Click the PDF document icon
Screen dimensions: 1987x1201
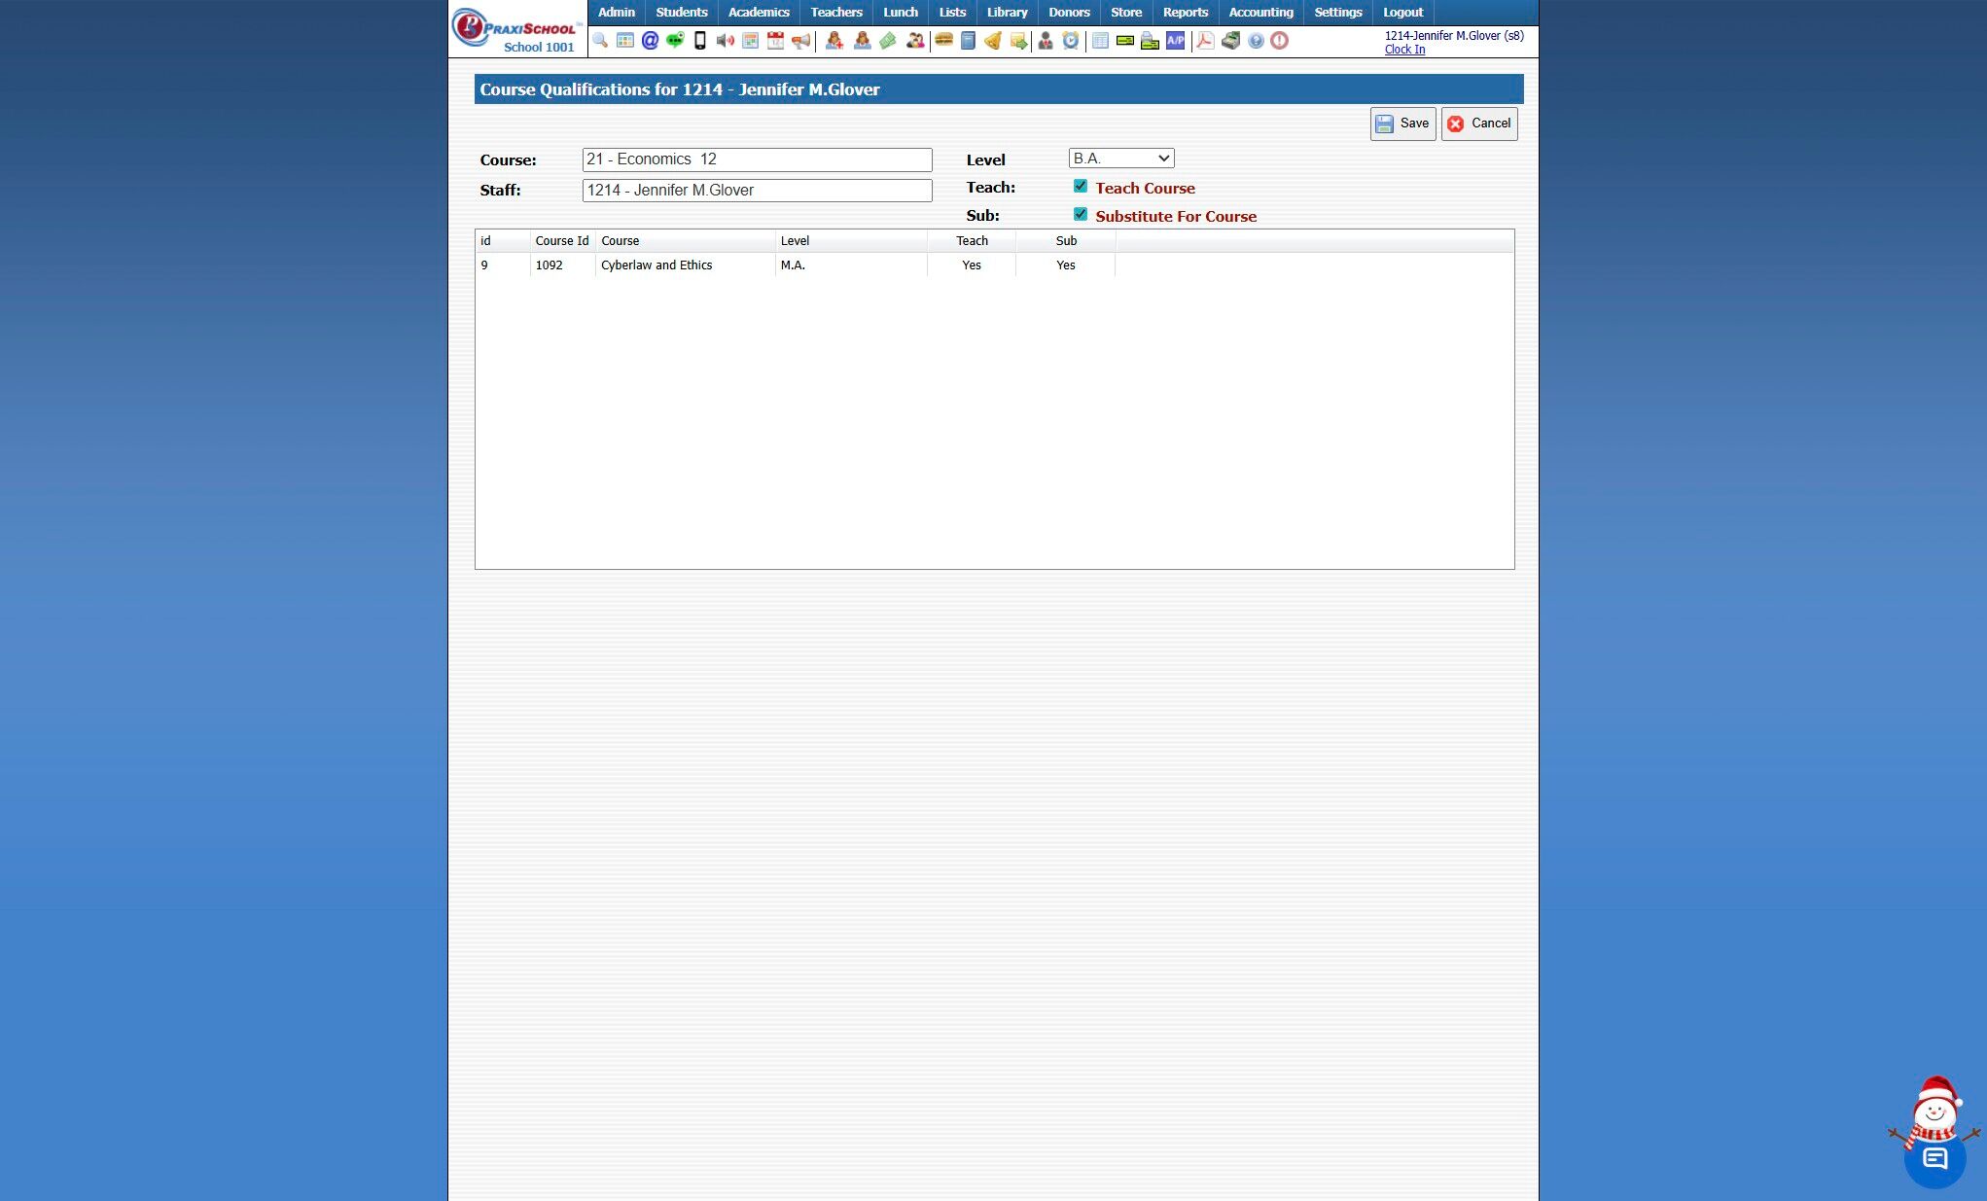point(1205,41)
